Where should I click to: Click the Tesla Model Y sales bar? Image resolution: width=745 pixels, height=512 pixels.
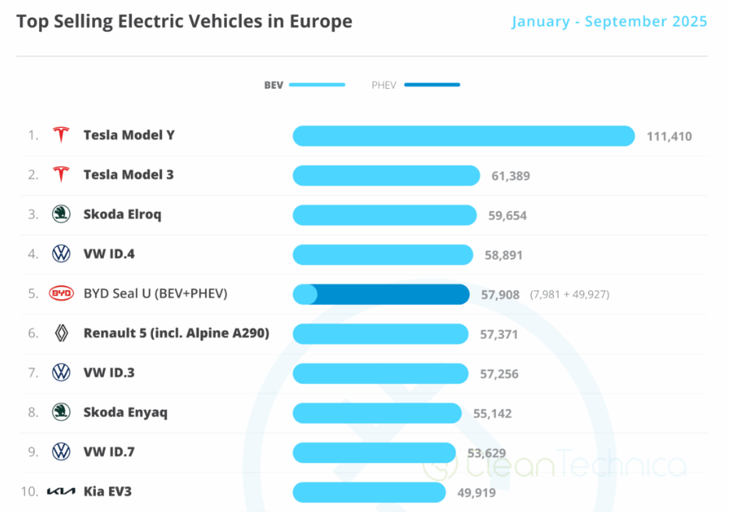463,136
